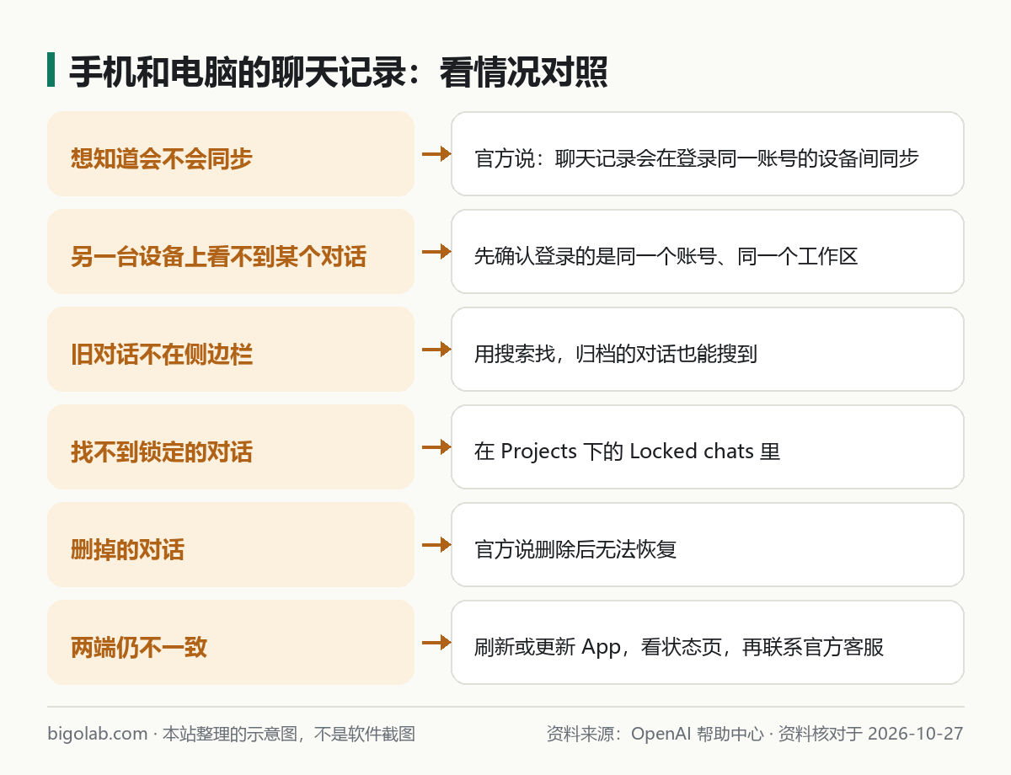Click answer '用搜索找，归档的对话也能搜到'

[708, 350]
